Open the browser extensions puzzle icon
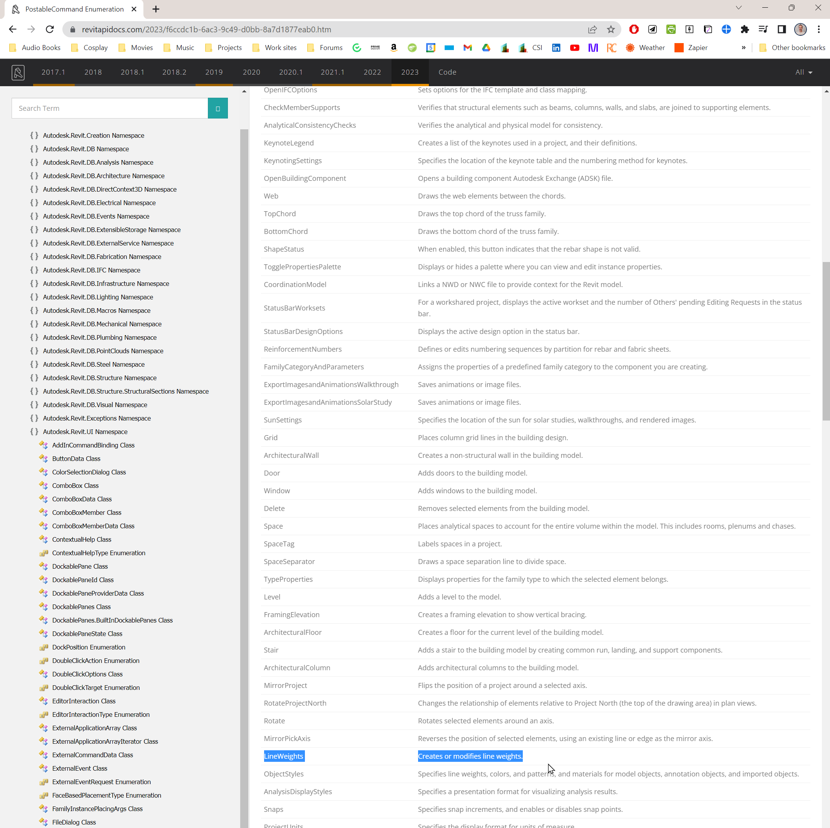Image resolution: width=830 pixels, height=828 pixels. [x=745, y=29]
